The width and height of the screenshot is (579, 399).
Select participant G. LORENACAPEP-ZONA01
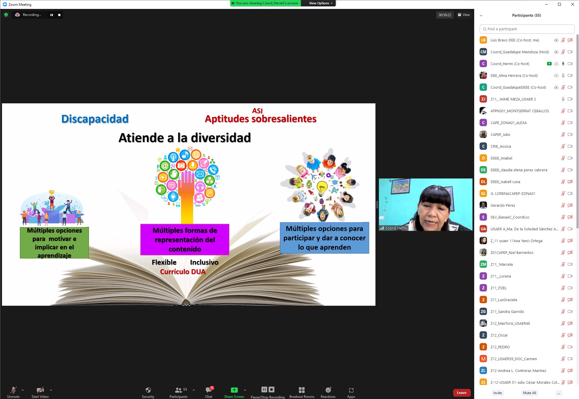pyautogui.click(x=526, y=193)
